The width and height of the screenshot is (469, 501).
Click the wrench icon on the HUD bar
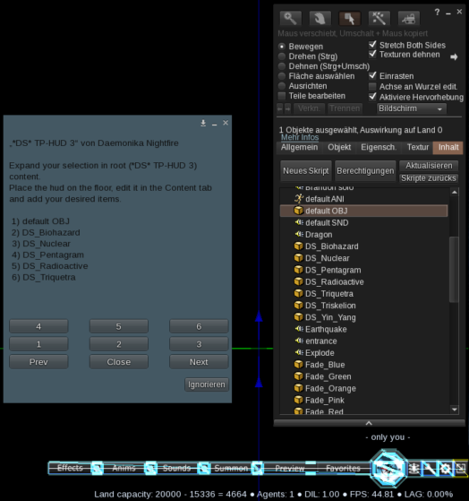(x=430, y=469)
